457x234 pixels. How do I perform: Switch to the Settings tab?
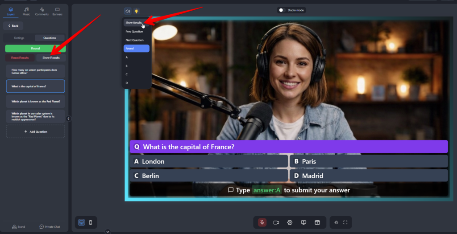coord(19,38)
